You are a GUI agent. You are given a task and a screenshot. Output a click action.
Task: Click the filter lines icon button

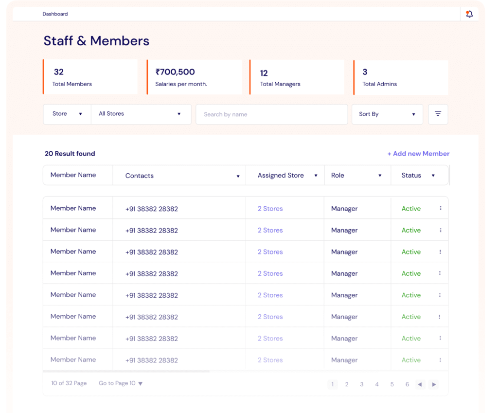[438, 114]
